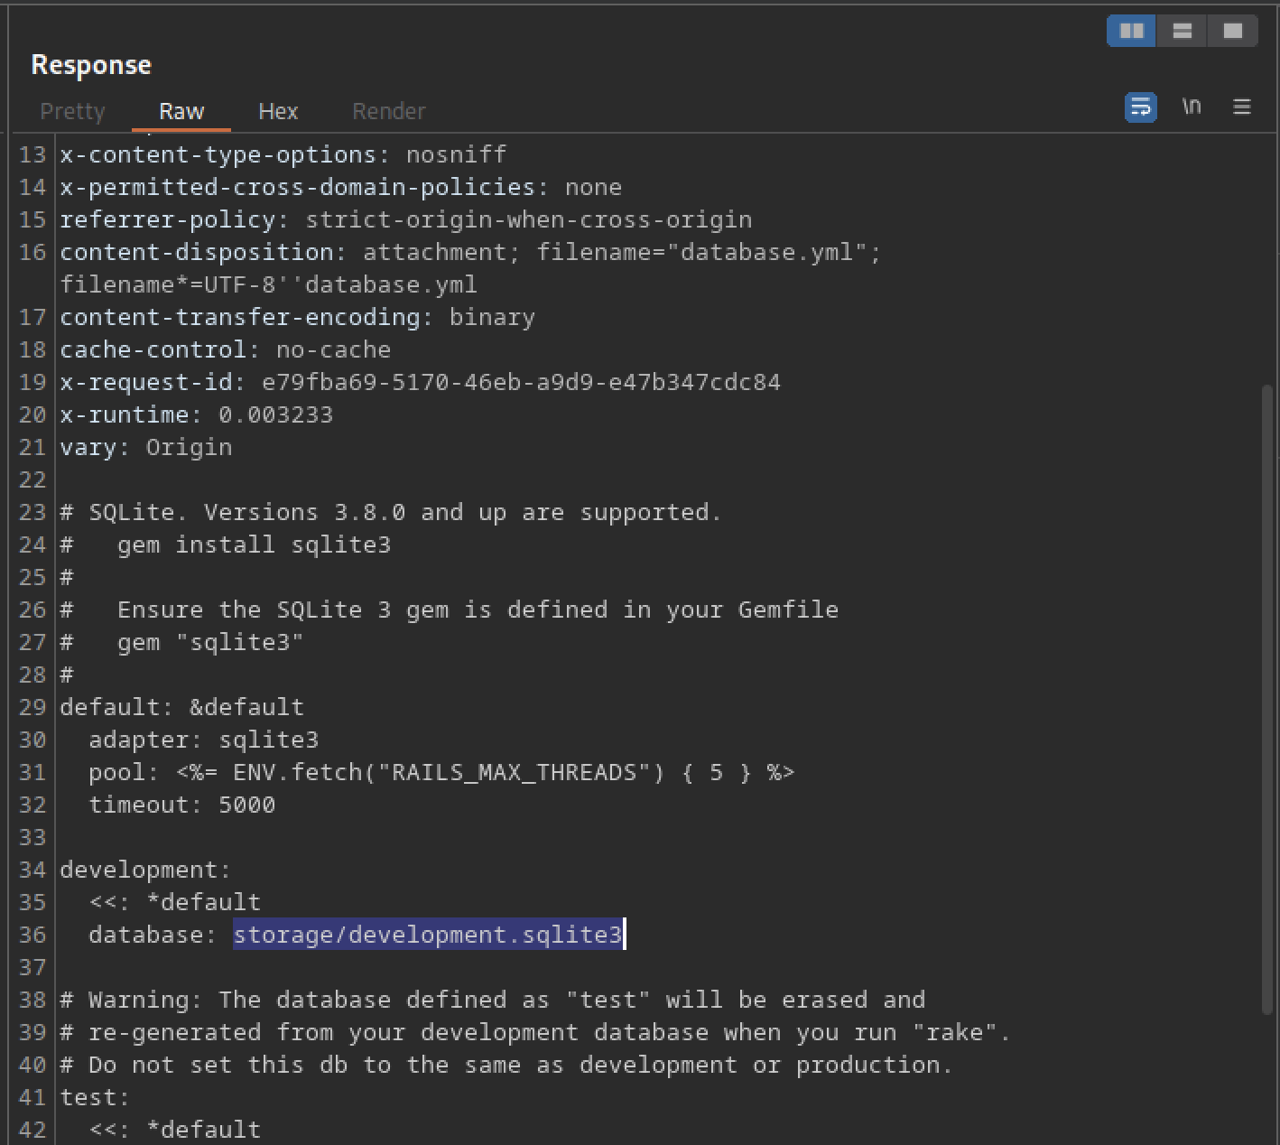The width and height of the screenshot is (1280, 1145).
Task: Click the Response panel title
Action: point(91,65)
